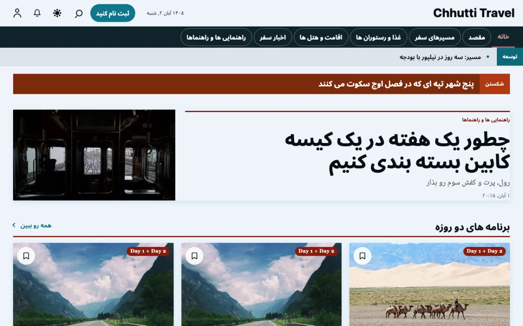Open the breaking headline پنج شهر تپه ای
Screen dimensions: 523x326
(x=396, y=84)
